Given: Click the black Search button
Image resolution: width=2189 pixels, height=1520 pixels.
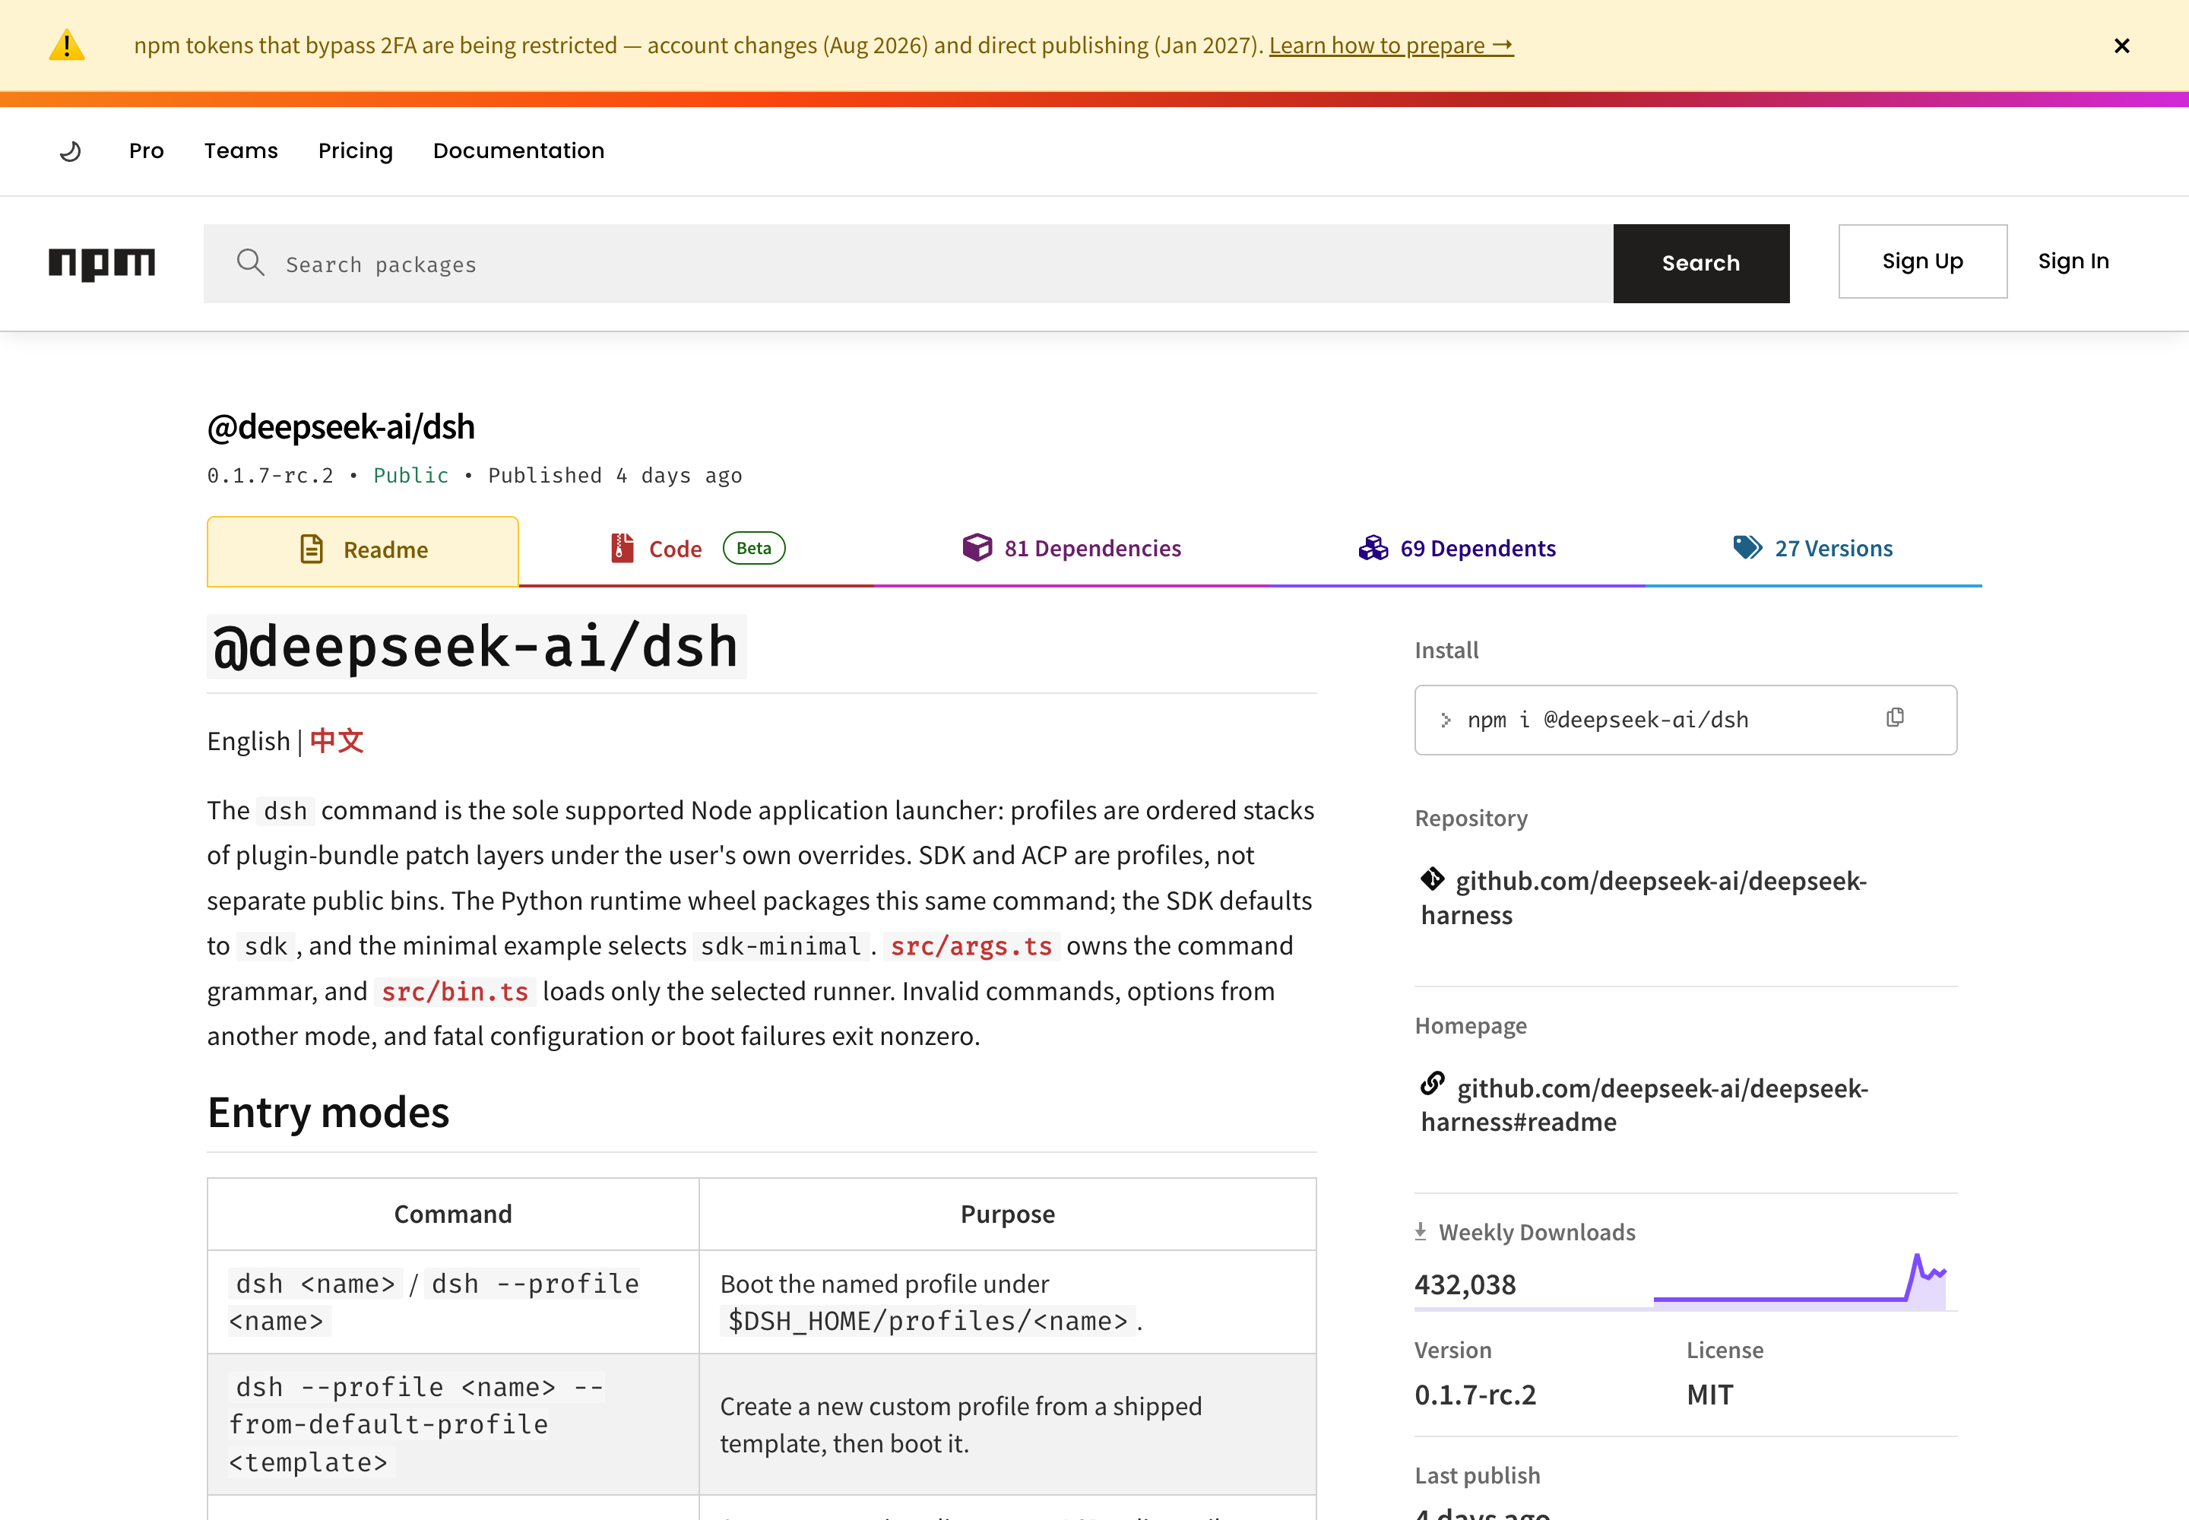Looking at the screenshot, I should point(1700,264).
